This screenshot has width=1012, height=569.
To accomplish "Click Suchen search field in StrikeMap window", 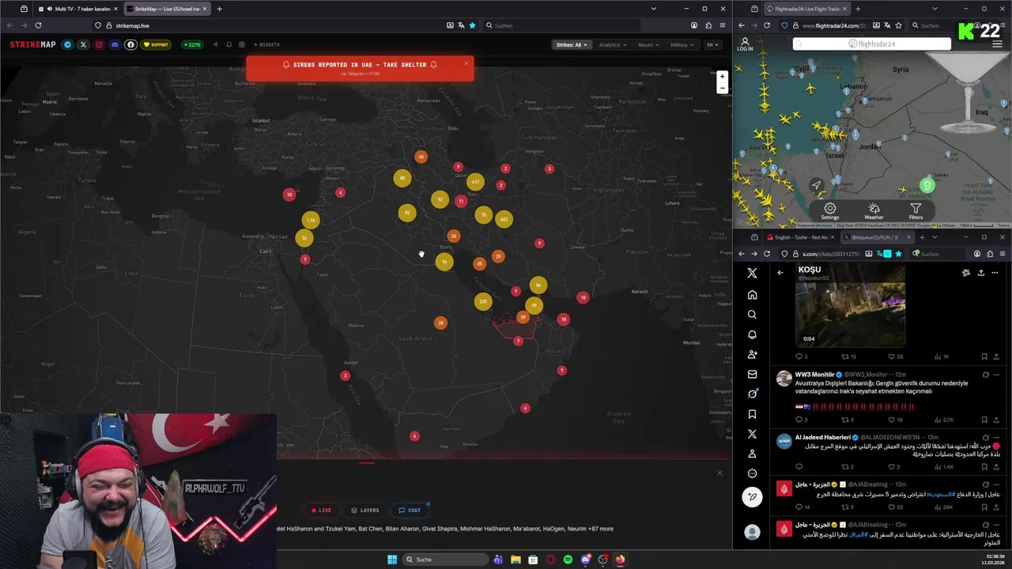I will tap(561, 25).
